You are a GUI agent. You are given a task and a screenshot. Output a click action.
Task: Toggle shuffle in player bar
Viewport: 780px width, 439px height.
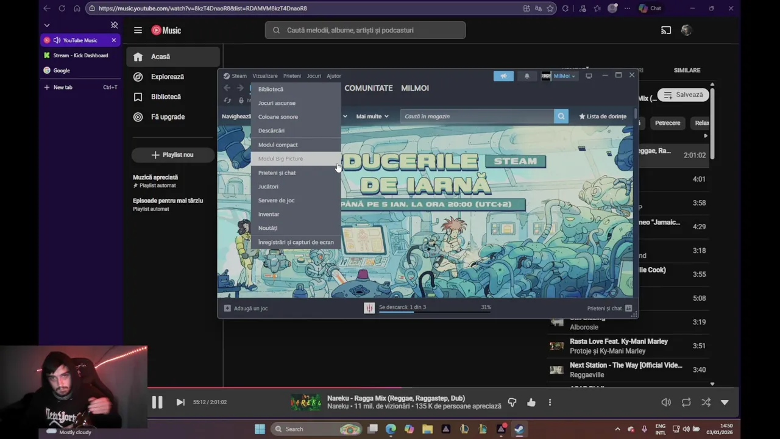[706, 402]
